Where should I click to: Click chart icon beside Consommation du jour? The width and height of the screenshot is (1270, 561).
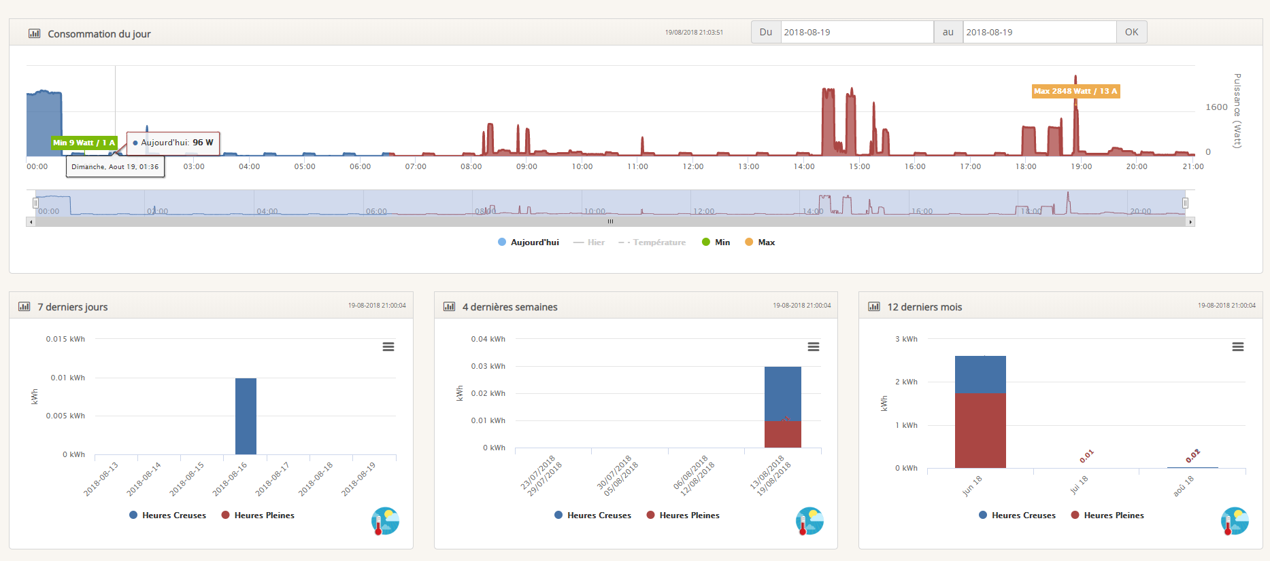click(x=34, y=33)
